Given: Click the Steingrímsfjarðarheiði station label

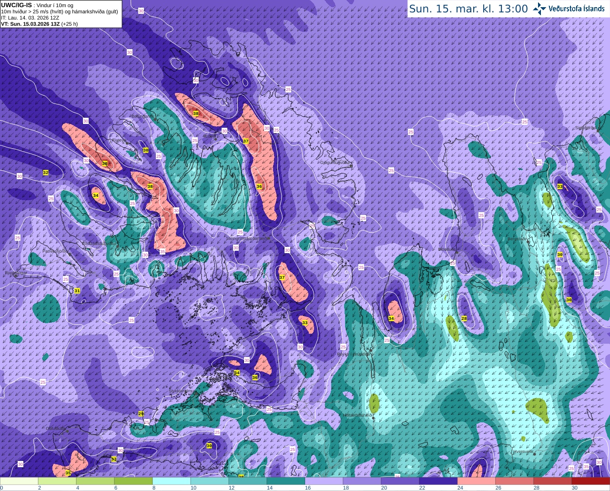Looking at the screenshot, I should [248, 238].
